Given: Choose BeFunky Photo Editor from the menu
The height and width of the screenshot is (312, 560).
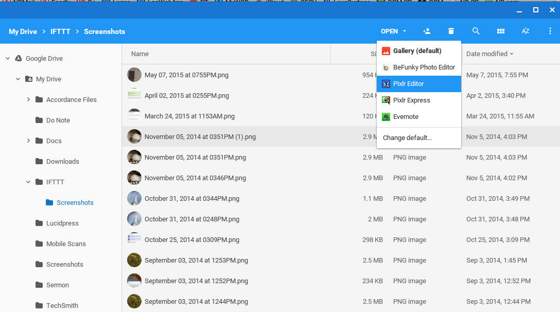Looking at the screenshot, I should 419,67.
